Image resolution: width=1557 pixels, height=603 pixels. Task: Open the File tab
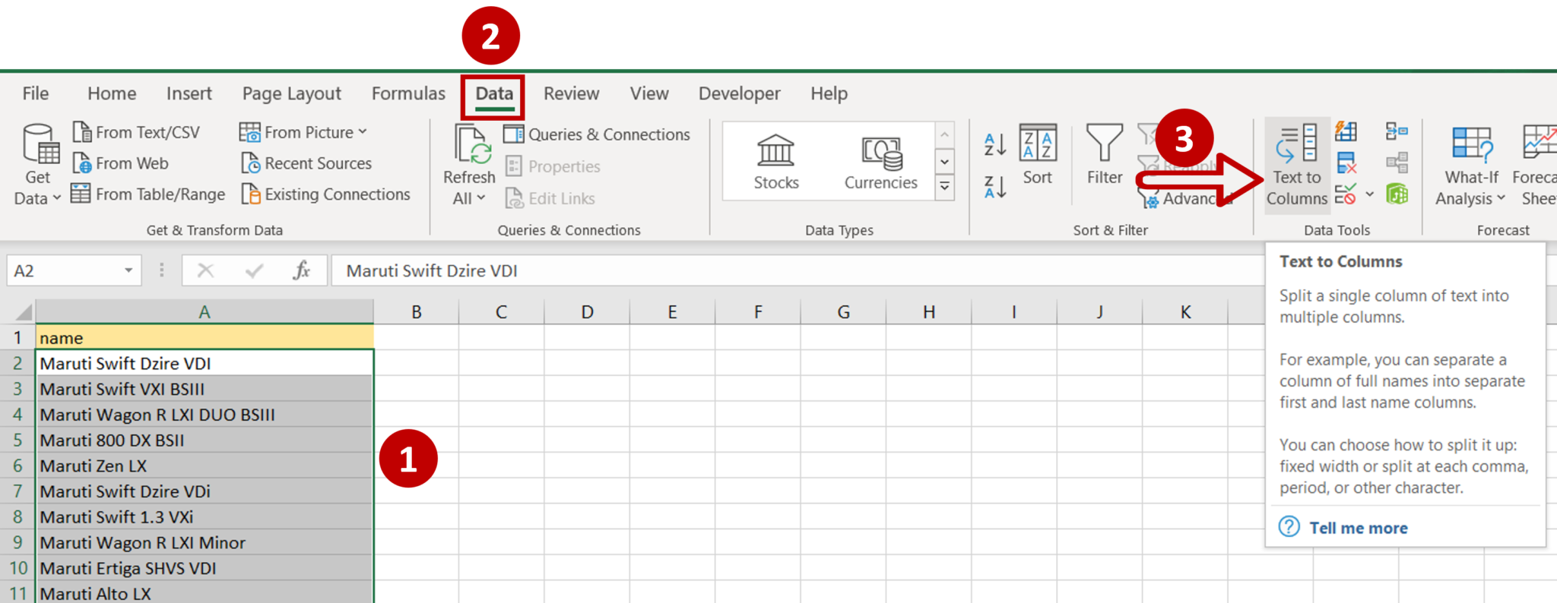coord(36,93)
